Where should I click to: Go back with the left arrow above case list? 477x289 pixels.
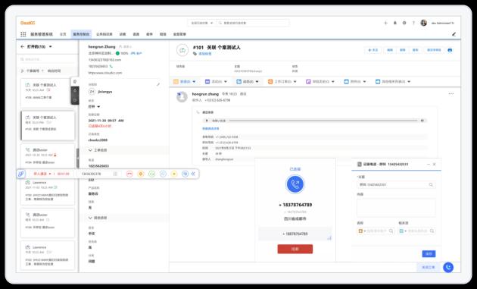click(22, 46)
